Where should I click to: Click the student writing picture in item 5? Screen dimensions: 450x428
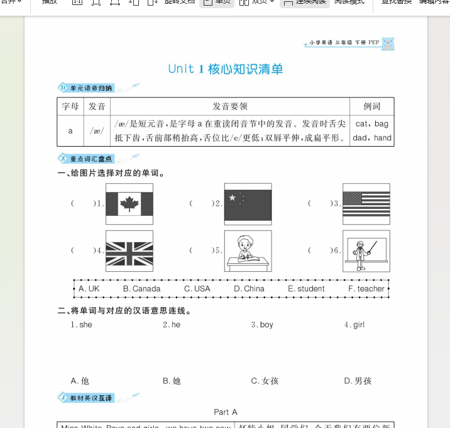[x=248, y=251]
